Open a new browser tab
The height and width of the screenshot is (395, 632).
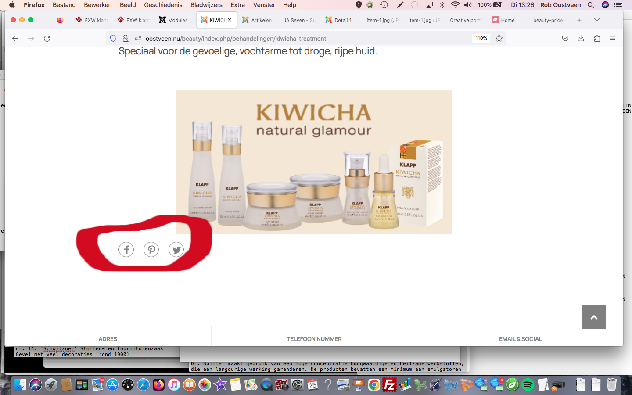point(579,20)
